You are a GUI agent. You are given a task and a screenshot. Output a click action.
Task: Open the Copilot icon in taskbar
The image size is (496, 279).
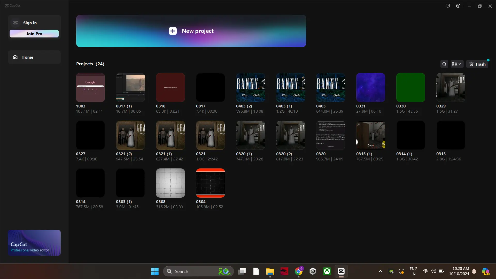(x=486, y=271)
